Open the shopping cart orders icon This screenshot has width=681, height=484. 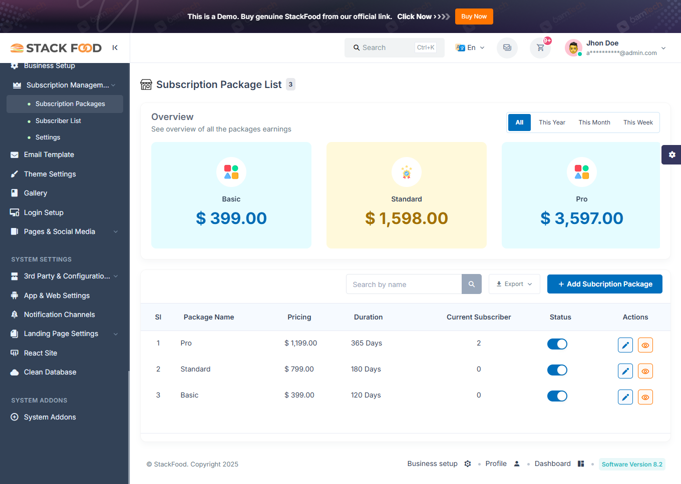pos(540,48)
